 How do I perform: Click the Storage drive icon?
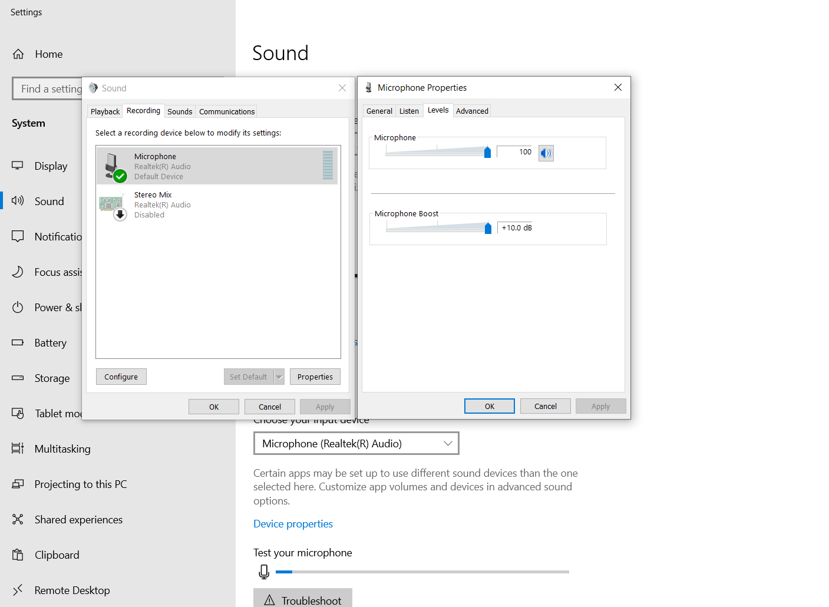click(18, 378)
